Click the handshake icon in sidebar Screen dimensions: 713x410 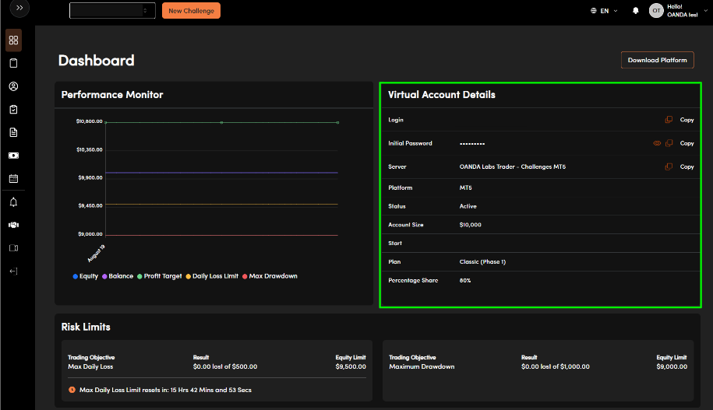tap(13, 225)
